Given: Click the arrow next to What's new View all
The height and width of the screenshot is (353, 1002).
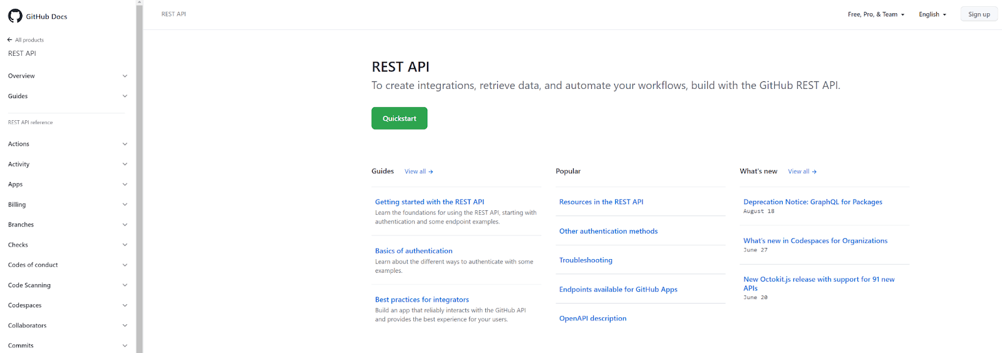Looking at the screenshot, I should [x=814, y=171].
